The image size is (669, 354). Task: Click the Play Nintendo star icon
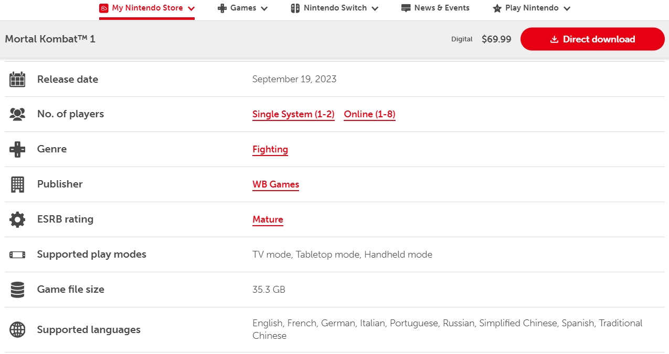click(x=497, y=8)
